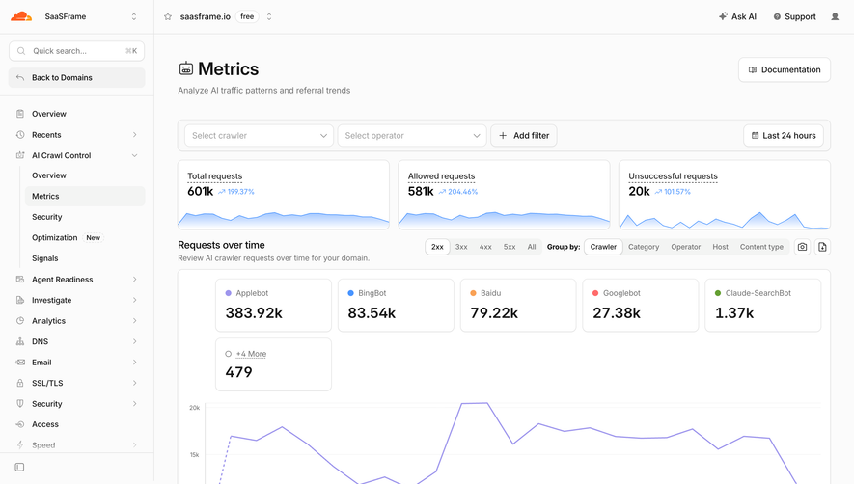Click the AI Crawl Control icon
This screenshot has height=484, width=854.
[20, 155]
